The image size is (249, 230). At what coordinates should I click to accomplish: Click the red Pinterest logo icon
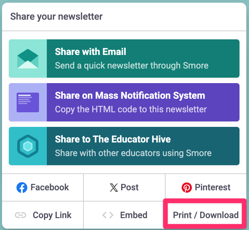(187, 188)
